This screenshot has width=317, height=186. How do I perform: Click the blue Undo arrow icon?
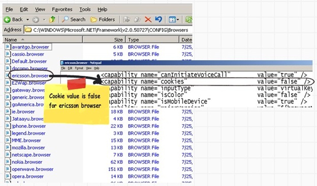click(x=158, y=19)
